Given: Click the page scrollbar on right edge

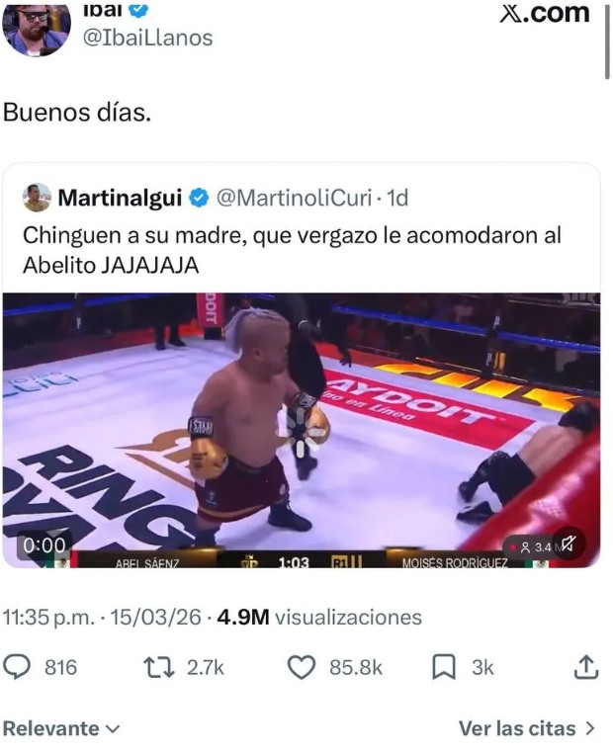Looking at the screenshot, I should point(607,41).
